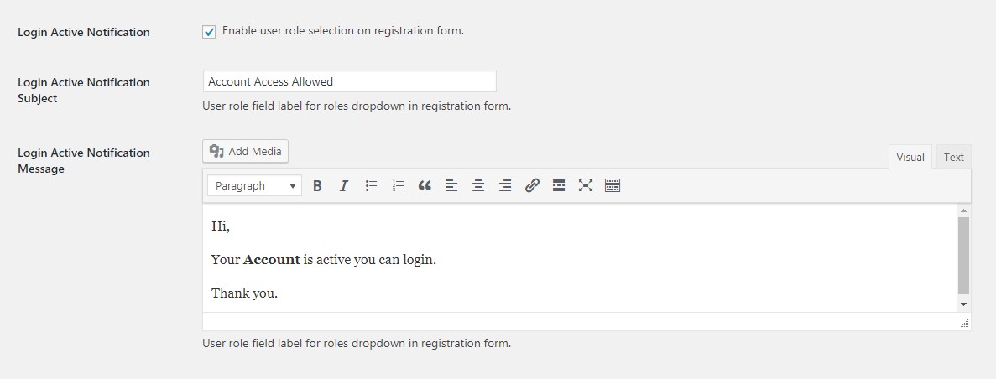Screen dimensions: 996x379
Task: Click the Add Media button
Action: (x=245, y=151)
